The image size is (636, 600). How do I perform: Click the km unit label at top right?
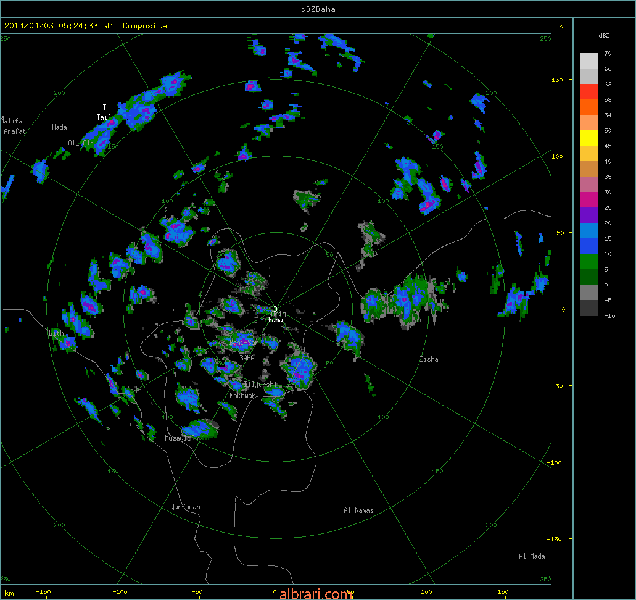(563, 26)
